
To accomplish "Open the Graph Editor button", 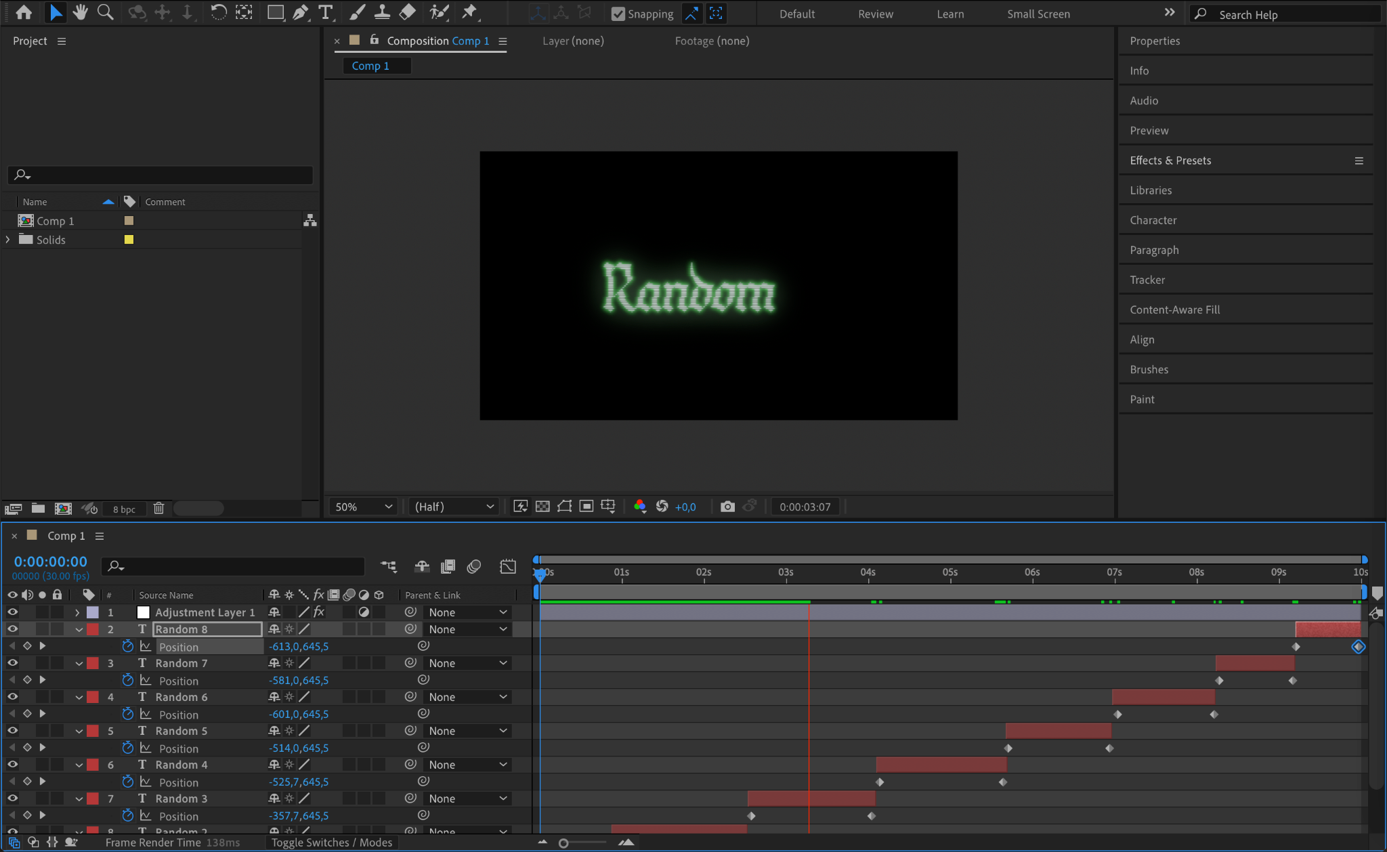I will [507, 566].
